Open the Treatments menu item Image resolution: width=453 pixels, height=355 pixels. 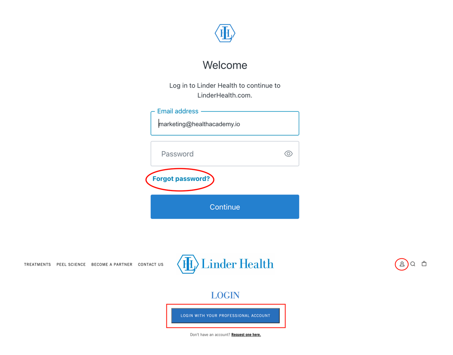pyautogui.click(x=37, y=264)
